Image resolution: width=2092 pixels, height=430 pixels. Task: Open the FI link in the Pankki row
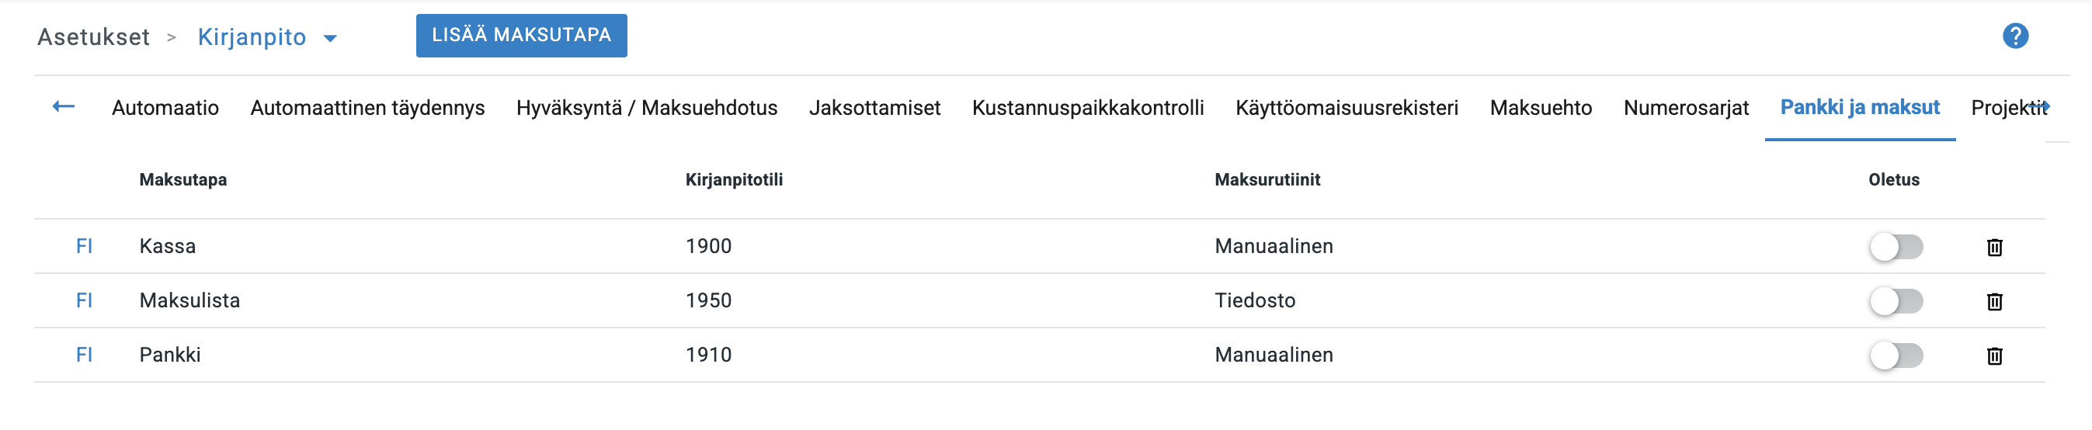coord(84,355)
